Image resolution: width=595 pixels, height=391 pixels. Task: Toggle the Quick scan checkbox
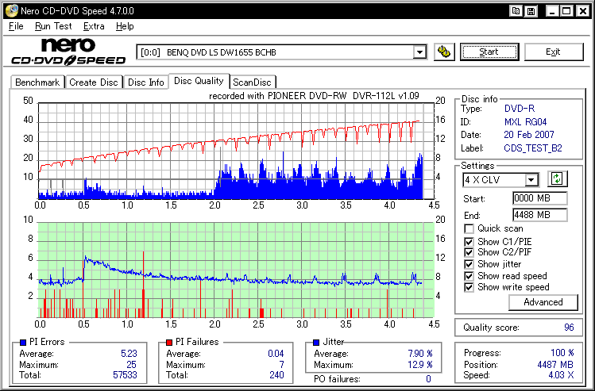(469, 229)
